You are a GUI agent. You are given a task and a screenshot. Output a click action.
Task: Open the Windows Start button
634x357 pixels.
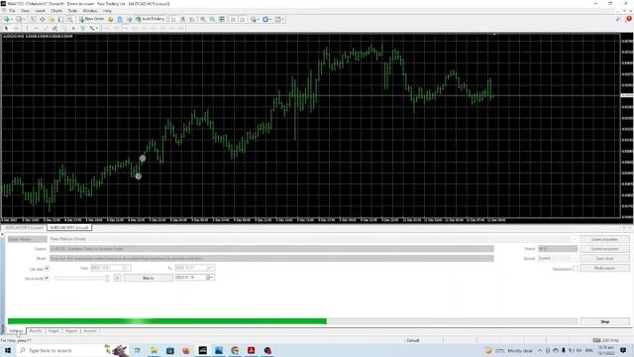pyautogui.click(x=8, y=350)
